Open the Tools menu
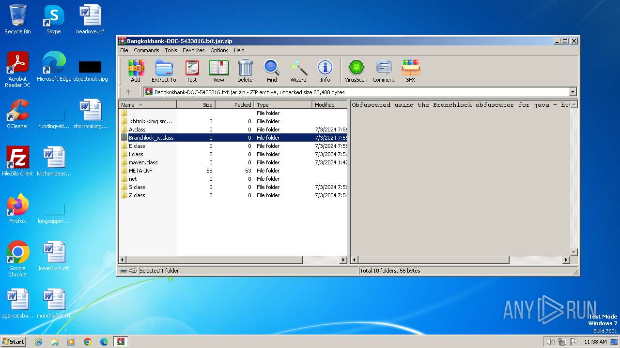Viewport: 620px width, 348px height. (x=171, y=50)
